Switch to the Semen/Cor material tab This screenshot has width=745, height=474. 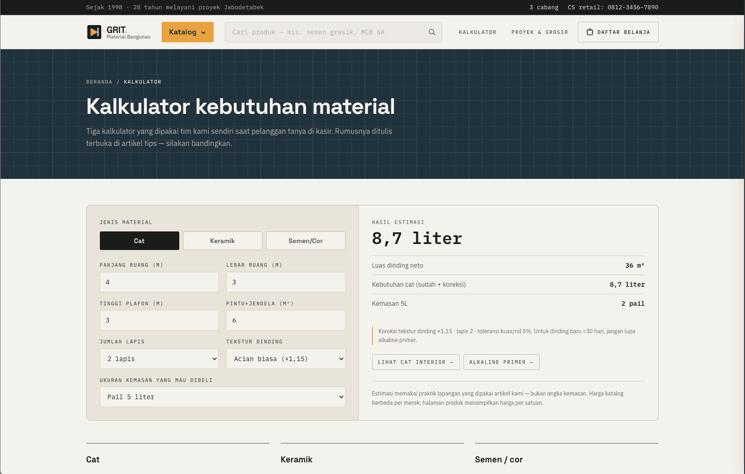pyautogui.click(x=306, y=241)
